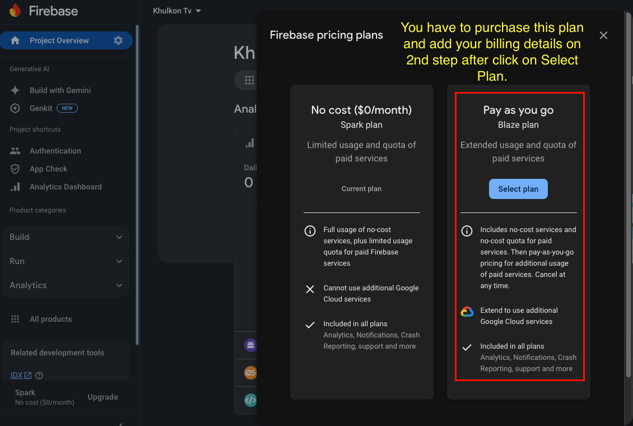This screenshot has width=633, height=426.
Task: Expand the Analytics category
Action: (66, 285)
